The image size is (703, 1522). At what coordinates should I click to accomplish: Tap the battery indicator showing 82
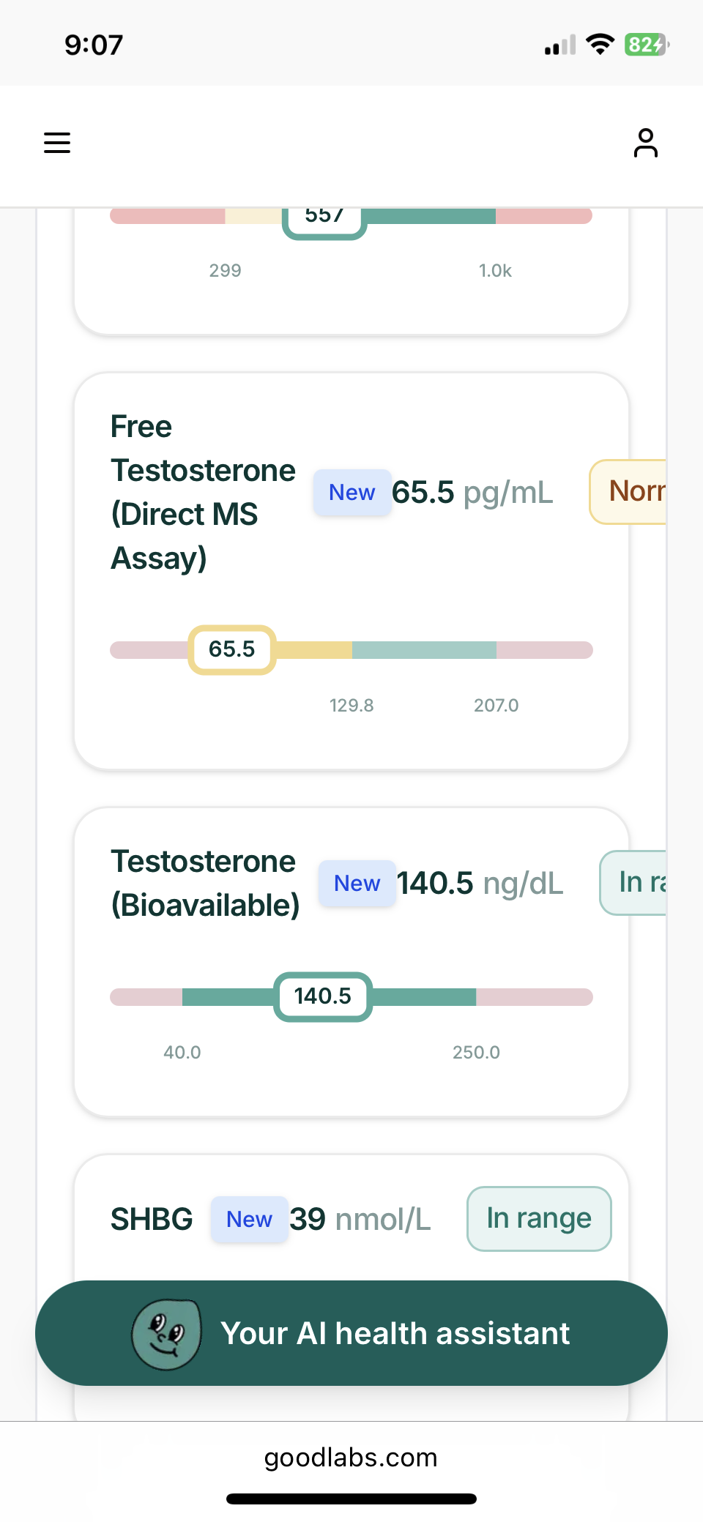pyautogui.click(x=647, y=45)
